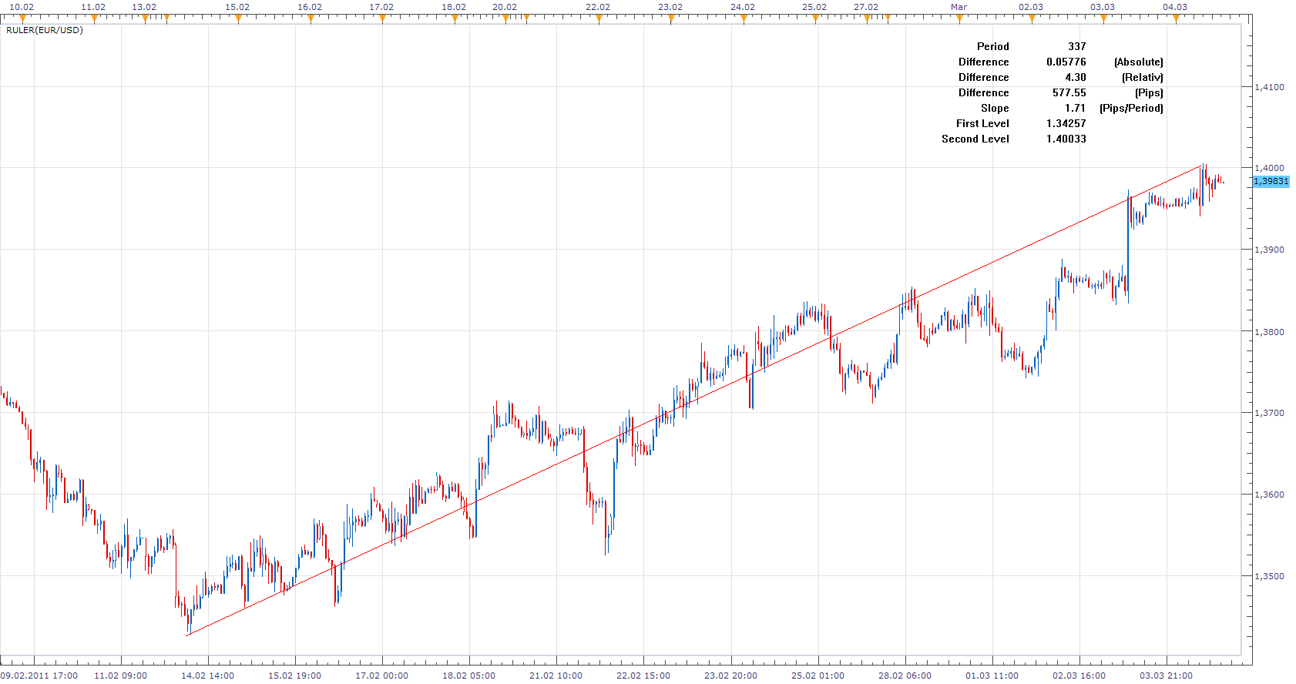
Task: Click the orange marker under 02.03
Action: 1032,19
